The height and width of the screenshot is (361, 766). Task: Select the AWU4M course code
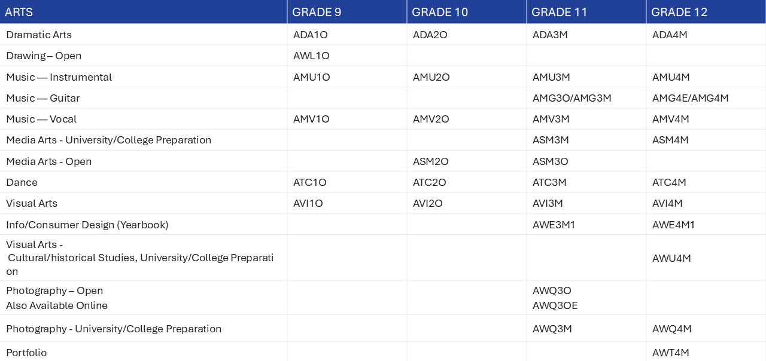point(671,258)
